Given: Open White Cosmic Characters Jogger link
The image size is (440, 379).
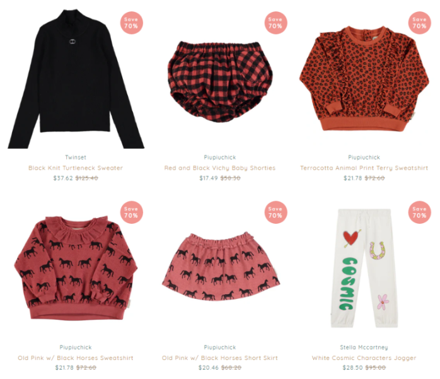Looking at the screenshot, I should click(x=364, y=358).
